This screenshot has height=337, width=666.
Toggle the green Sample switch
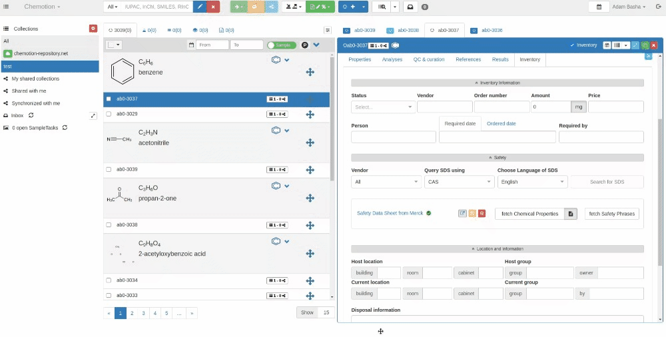click(x=280, y=45)
